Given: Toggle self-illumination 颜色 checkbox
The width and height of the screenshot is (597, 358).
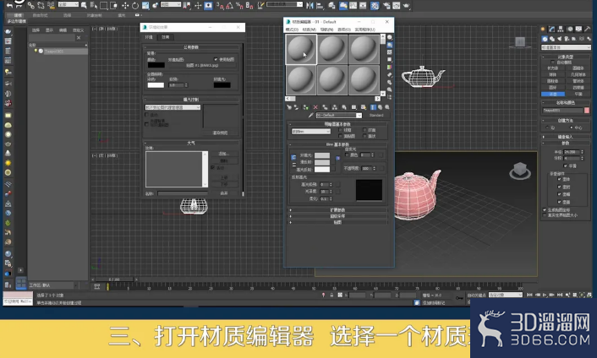Looking at the screenshot, I should coord(347,155).
